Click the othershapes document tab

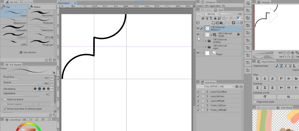click(x=64, y=3)
